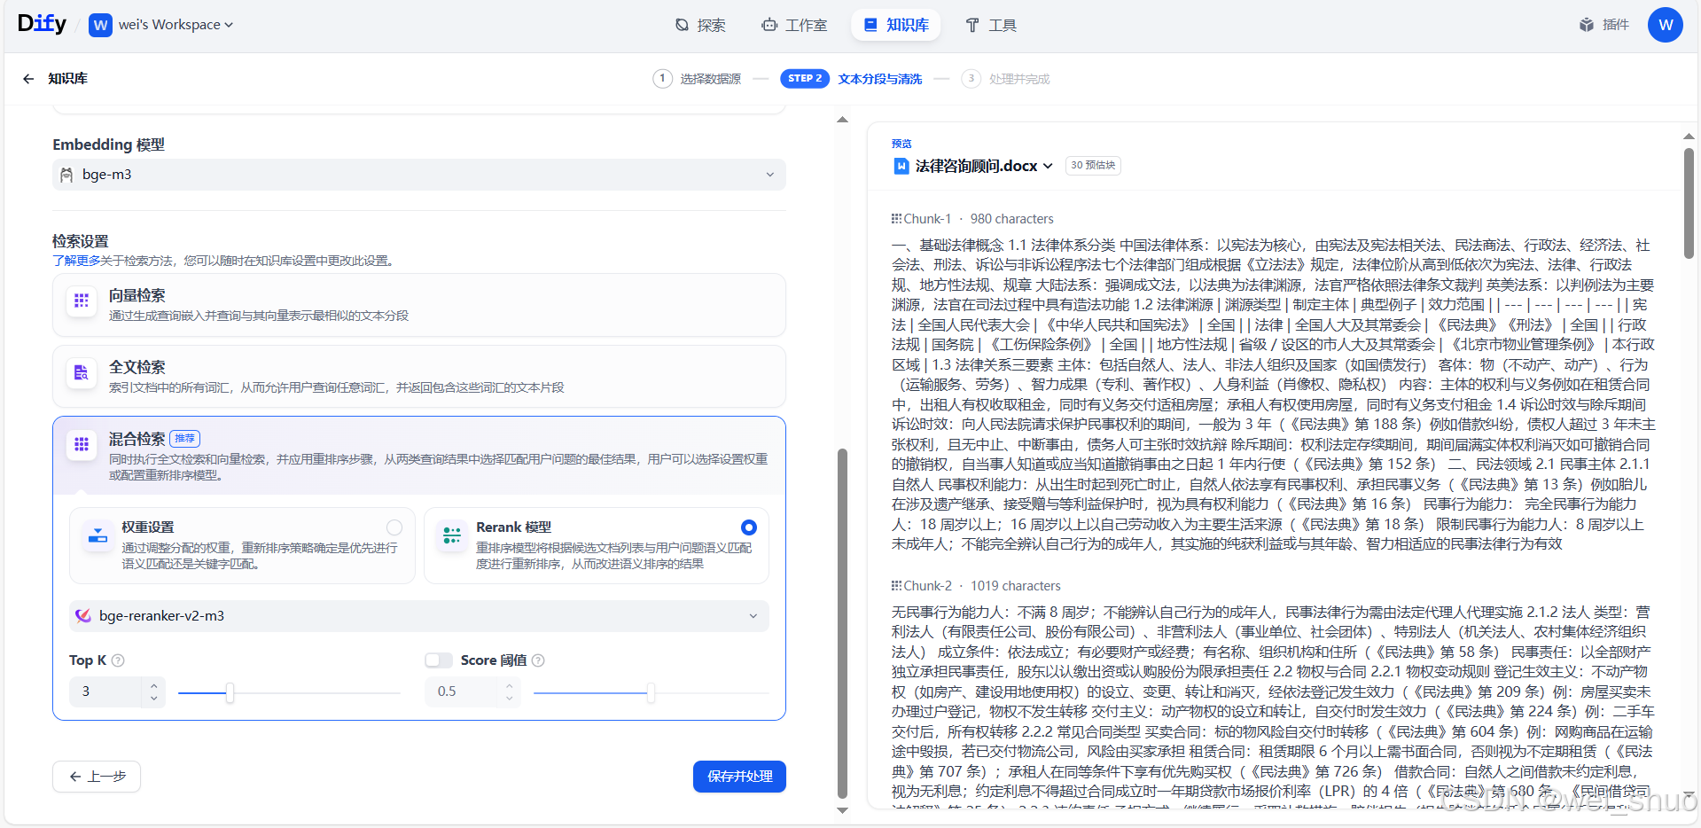Click the Top K stepper up arrow
This screenshot has height=828, width=1701.
pyautogui.click(x=152, y=684)
